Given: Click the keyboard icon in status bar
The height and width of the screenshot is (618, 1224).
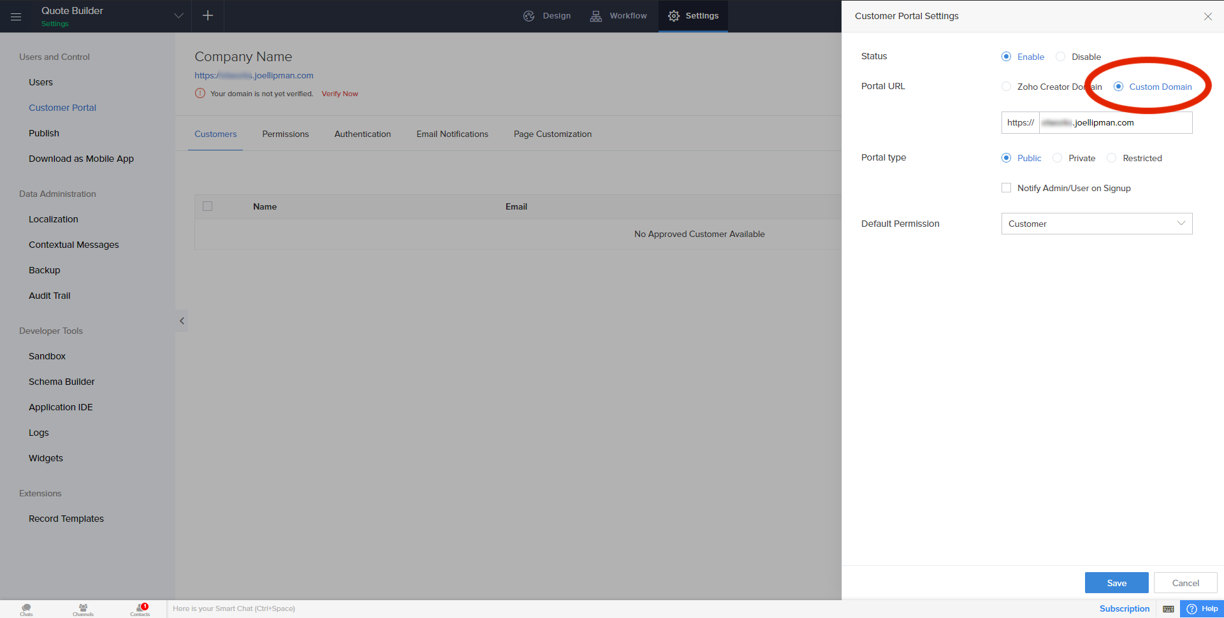Looking at the screenshot, I should (1168, 609).
